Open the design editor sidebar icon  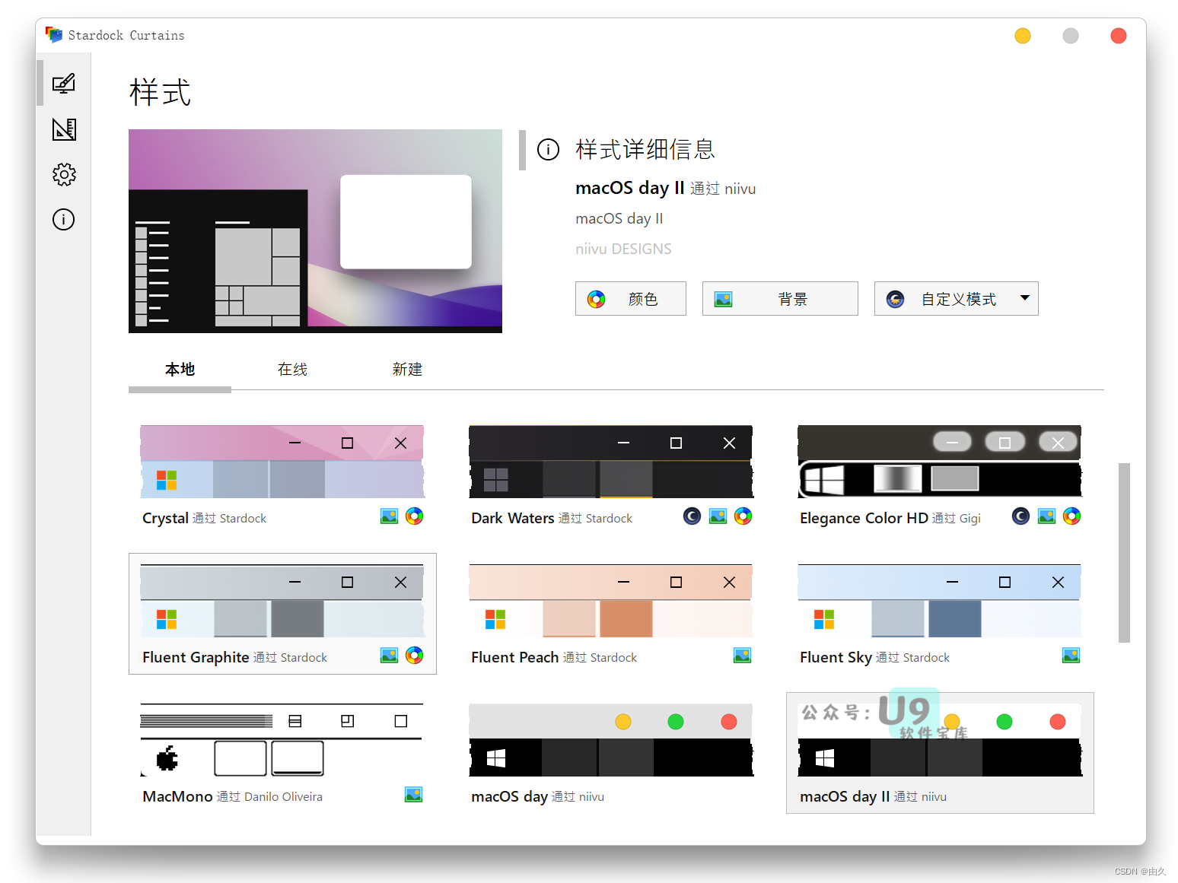64,129
